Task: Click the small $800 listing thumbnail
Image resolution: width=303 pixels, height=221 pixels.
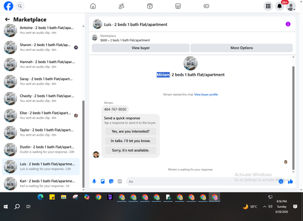Action: point(95,38)
